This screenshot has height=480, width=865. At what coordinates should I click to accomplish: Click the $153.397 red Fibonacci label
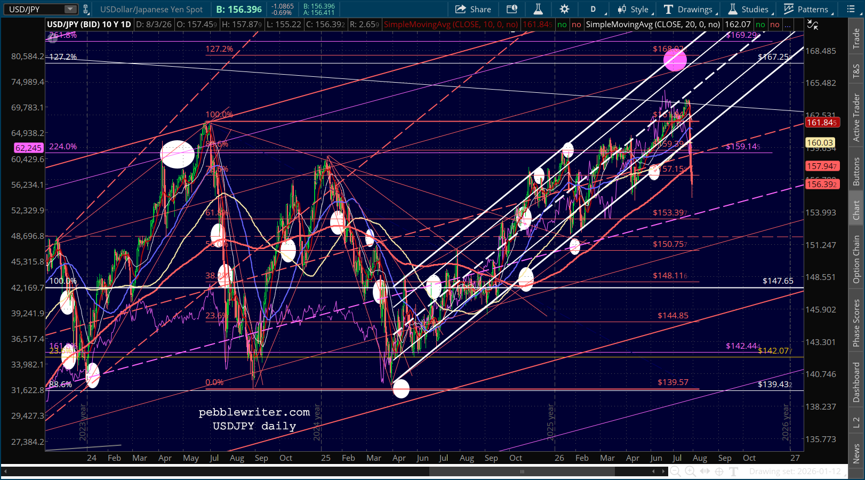670,212
